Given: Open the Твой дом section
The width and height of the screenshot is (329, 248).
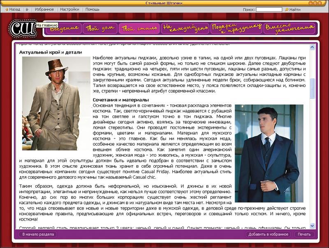Looking at the screenshot, I should [x=100, y=28].
